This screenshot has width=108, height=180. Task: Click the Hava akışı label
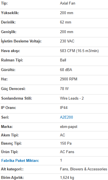(10, 51)
